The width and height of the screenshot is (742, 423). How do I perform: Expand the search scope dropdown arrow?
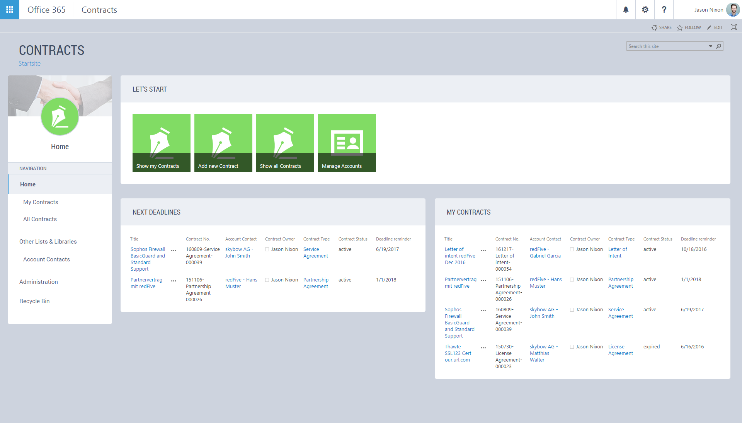click(710, 46)
